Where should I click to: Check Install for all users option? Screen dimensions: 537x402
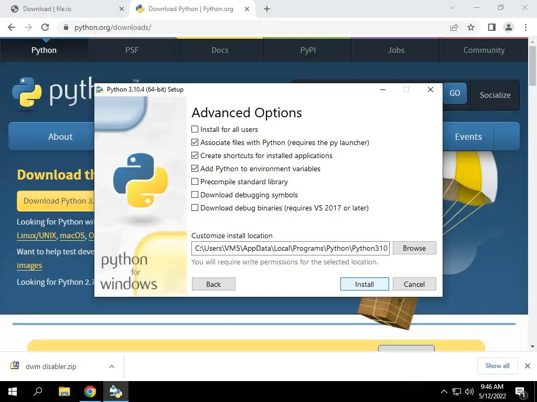click(x=195, y=129)
